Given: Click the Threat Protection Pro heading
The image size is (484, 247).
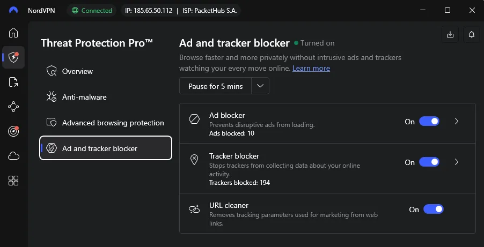Looking at the screenshot, I should 97,43.
